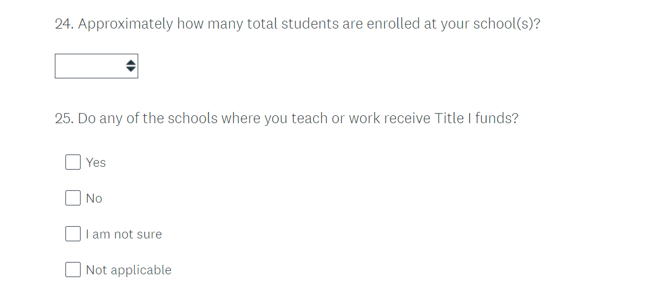Mark the "Not applicable" checkbox

[x=73, y=270]
